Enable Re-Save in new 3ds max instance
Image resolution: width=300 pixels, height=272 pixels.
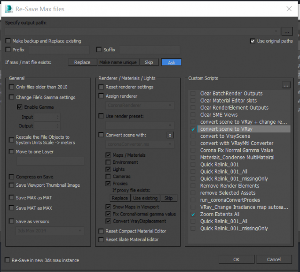click(7, 260)
